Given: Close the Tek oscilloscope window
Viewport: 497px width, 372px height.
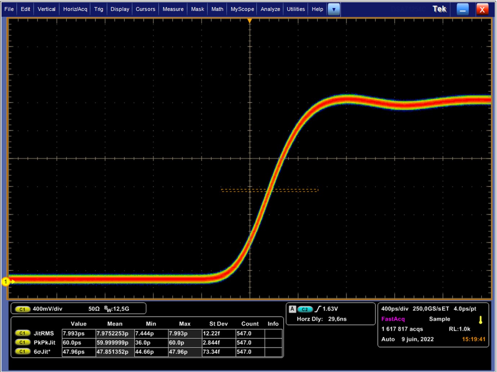Looking at the screenshot, I should tap(482, 9).
